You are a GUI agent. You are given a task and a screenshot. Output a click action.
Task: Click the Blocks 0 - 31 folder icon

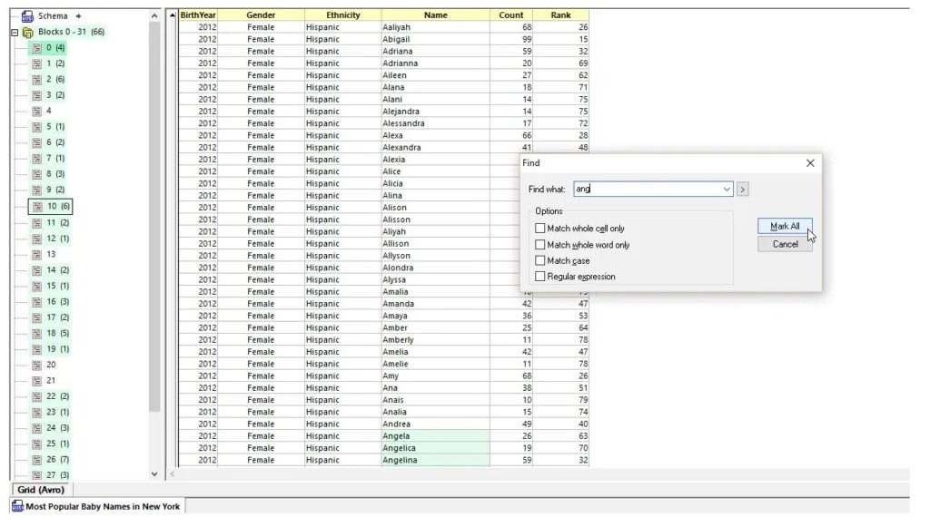27,32
